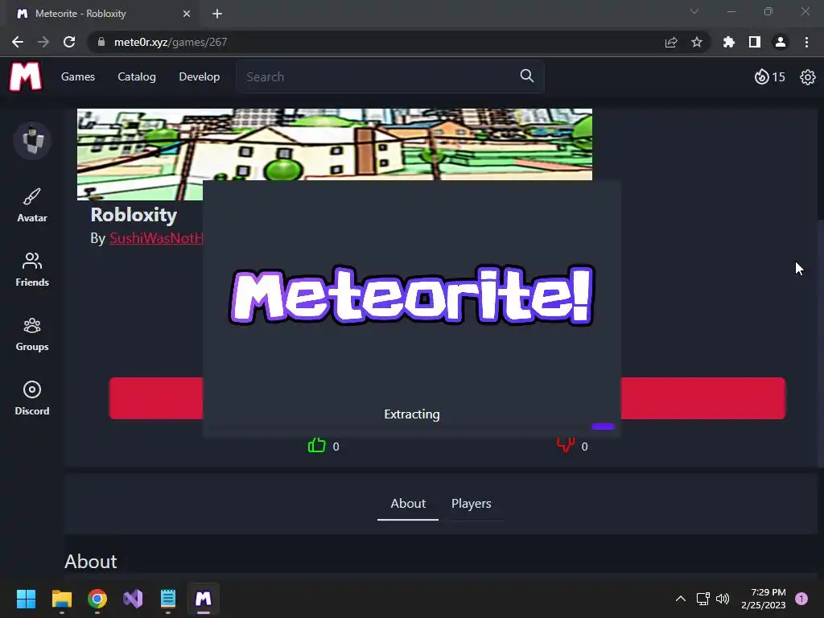Open the notification badge showing 1
Screen dimensions: 824x618
coord(801,599)
